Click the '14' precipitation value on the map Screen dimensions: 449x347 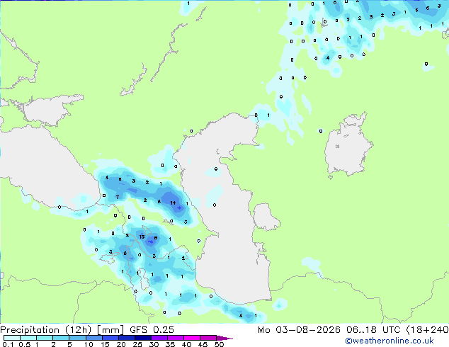pyautogui.click(x=173, y=203)
